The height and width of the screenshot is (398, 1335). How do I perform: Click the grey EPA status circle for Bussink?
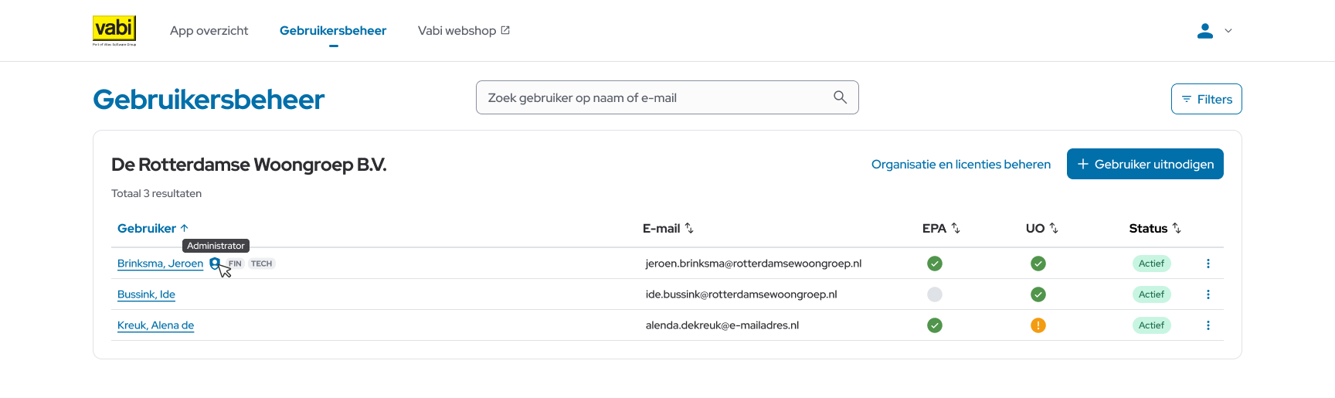coord(934,294)
